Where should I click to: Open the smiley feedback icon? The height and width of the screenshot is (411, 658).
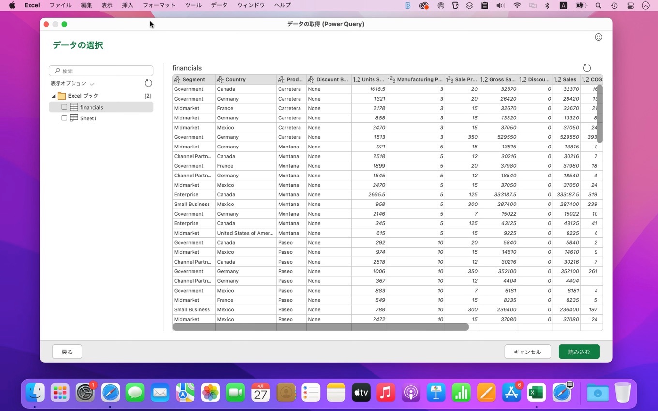coord(598,37)
